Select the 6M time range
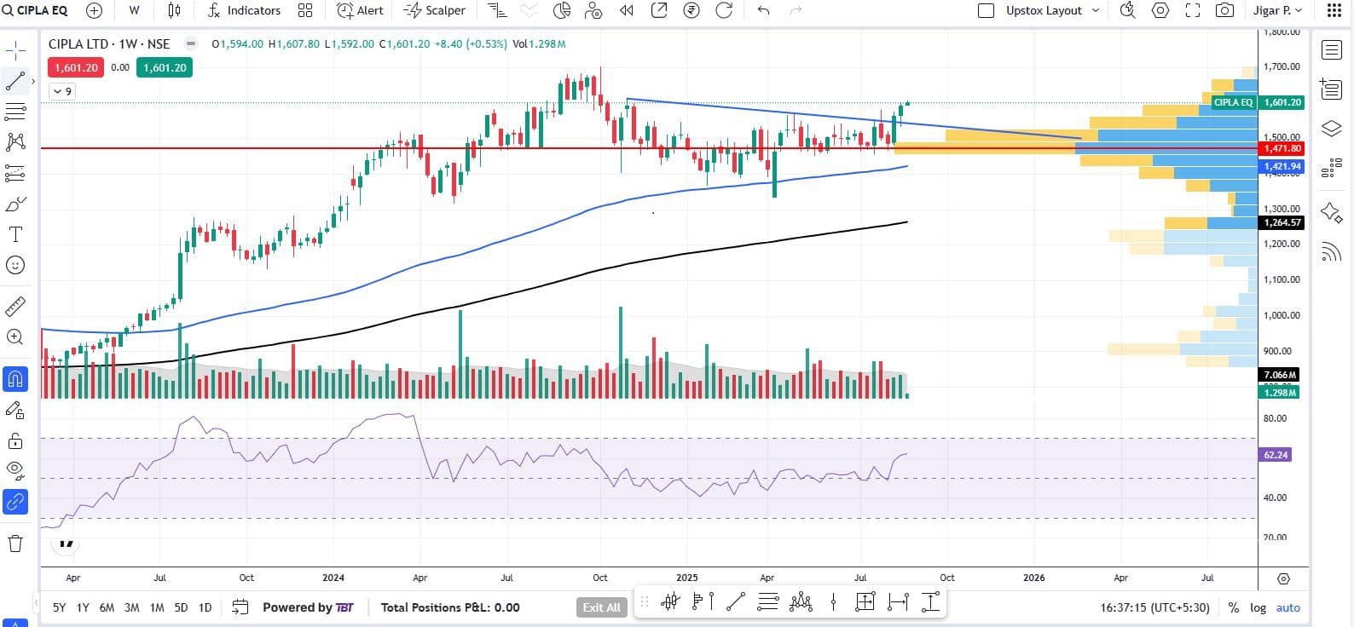This screenshot has width=1354, height=627. click(x=107, y=607)
